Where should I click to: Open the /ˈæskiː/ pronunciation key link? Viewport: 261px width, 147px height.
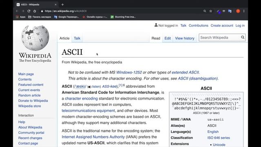click(80, 87)
